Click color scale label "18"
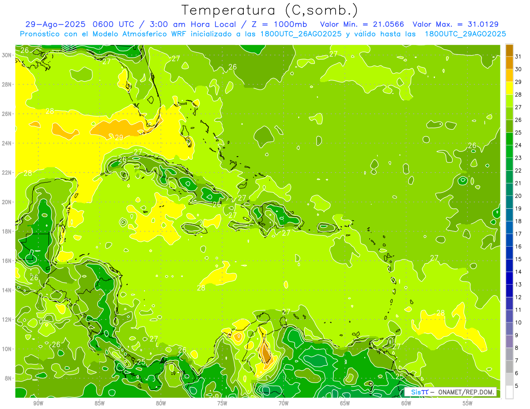 click(519, 221)
